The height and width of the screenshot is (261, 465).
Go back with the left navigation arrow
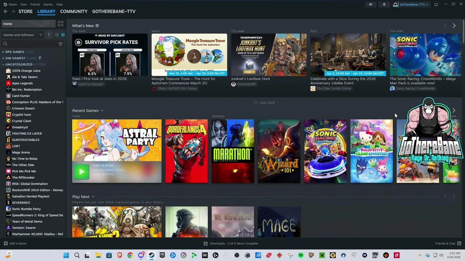tap(5, 12)
